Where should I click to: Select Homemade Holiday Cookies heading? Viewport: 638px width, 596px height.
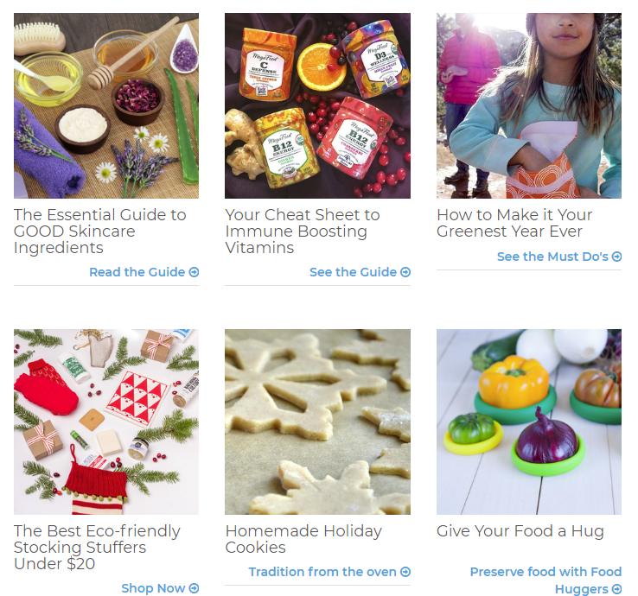click(303, 539)
